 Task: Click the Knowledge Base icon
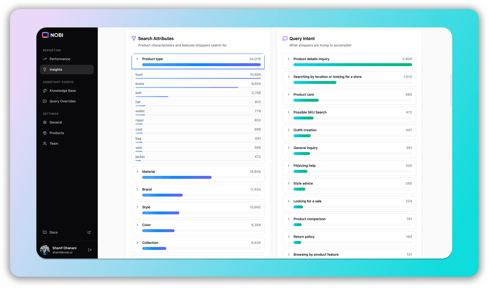[45, 91]
